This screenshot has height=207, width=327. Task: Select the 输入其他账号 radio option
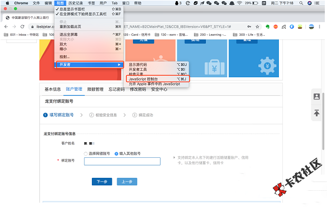(116, 153)
